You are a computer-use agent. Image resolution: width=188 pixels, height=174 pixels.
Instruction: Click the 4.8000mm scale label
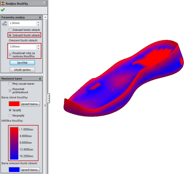[x=26, y=136]
